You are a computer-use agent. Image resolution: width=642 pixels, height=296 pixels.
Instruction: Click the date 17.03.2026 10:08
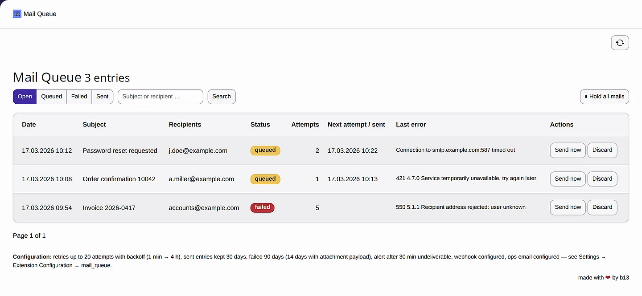click(47, 179)
